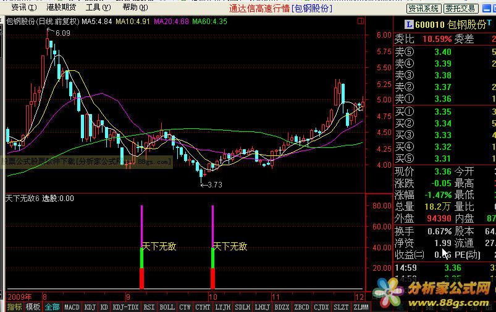496x312 pixels.
Task: Switch to ZLMM indicator
Action: coord(361,306)
